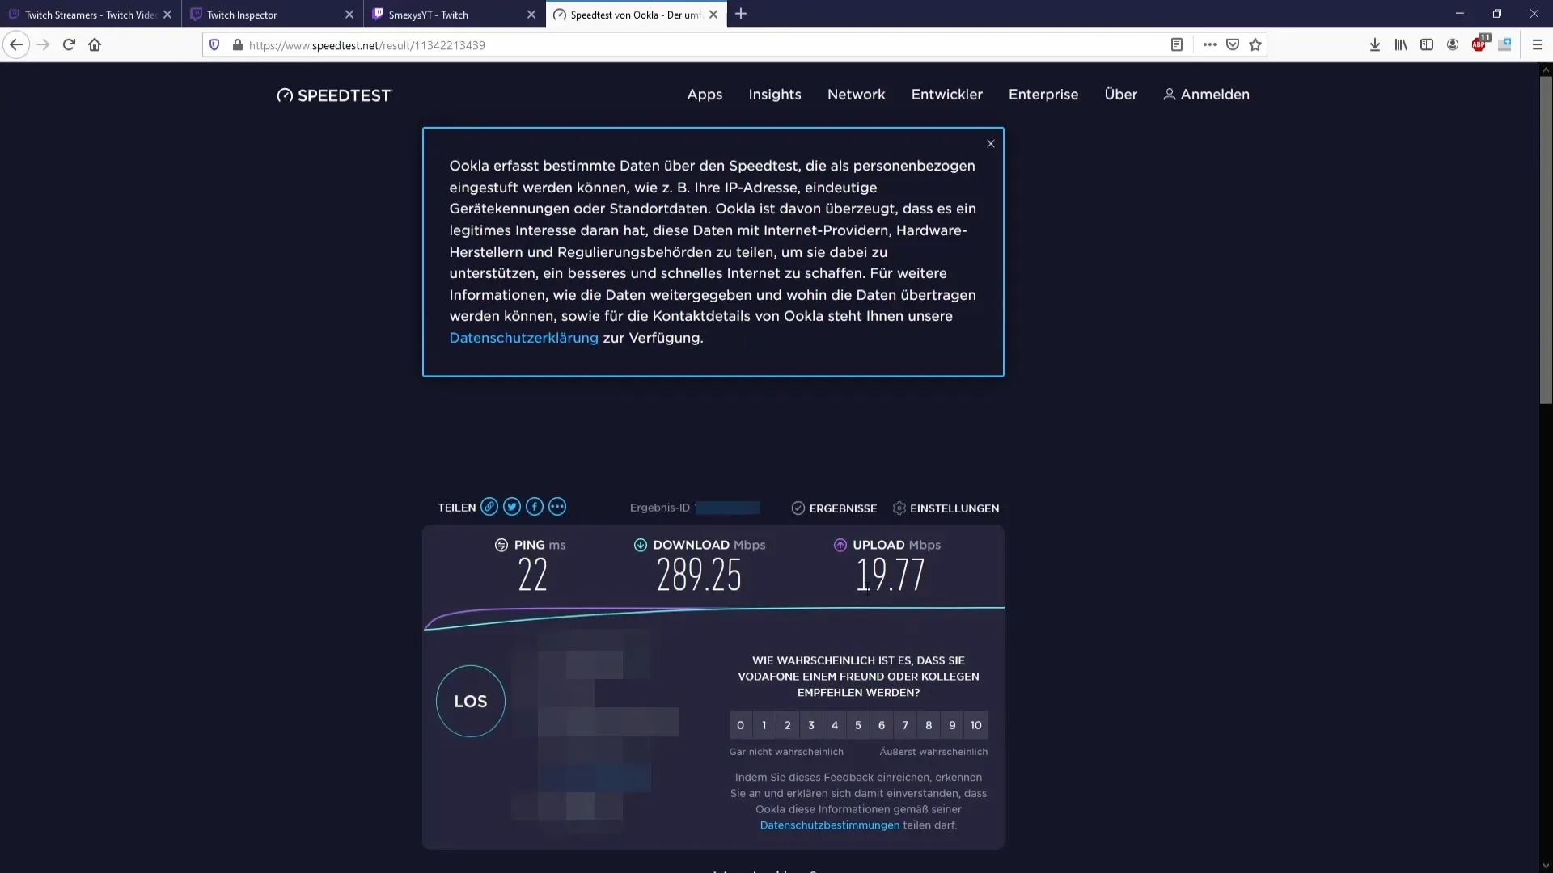
Task: Open Adblock Plus extension icon
Action: pos(1479,44)
